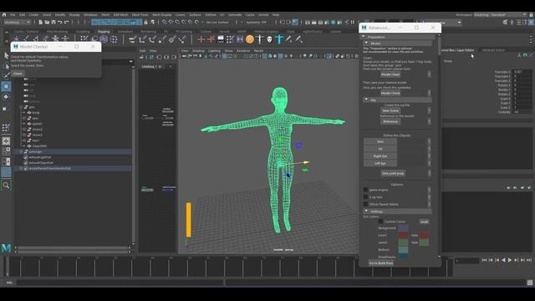Viewport: 535px width, 301px height.
Task: Choose the Paint selection tool
Action: point(6,75)
